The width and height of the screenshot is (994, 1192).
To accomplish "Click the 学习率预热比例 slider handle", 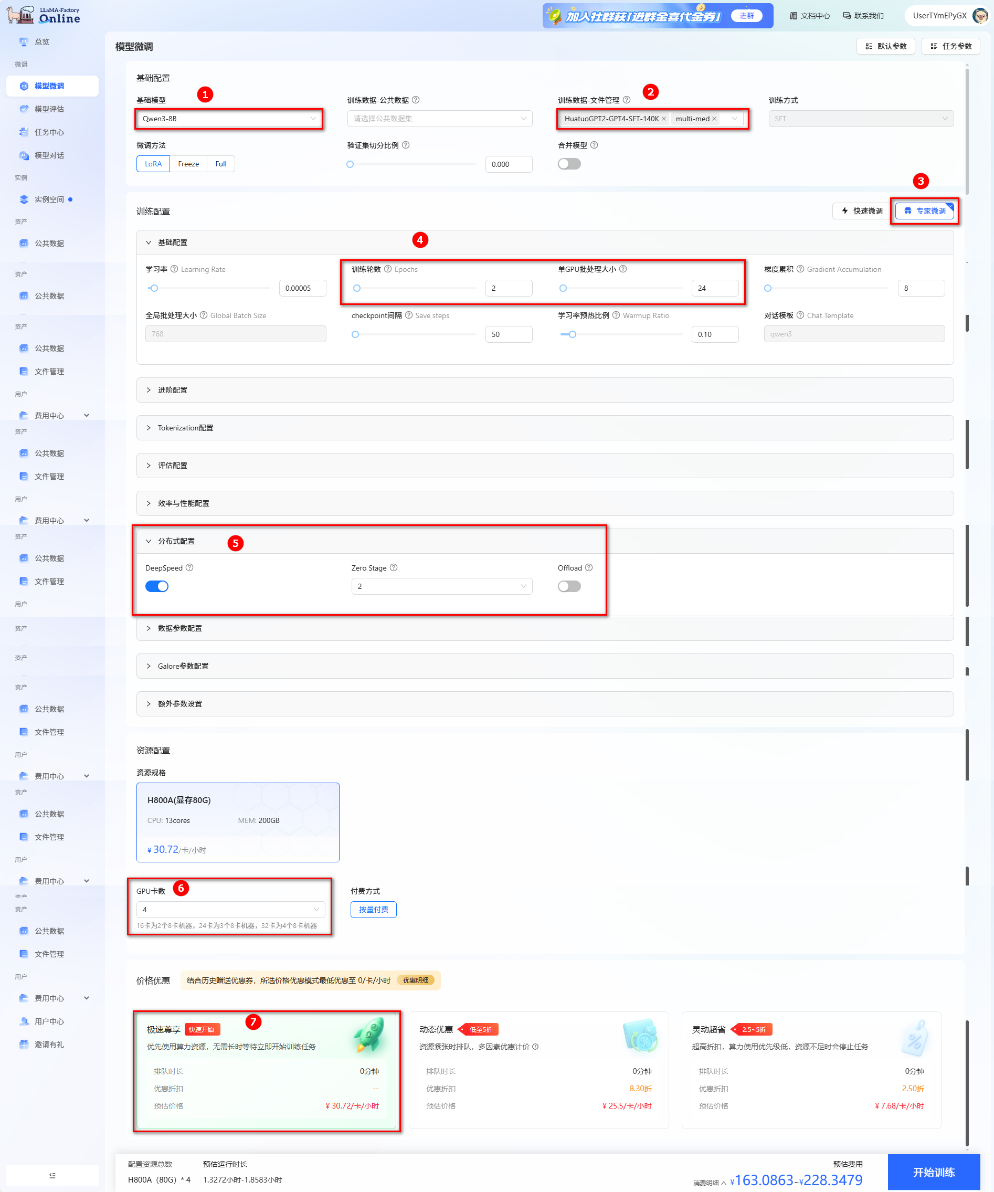I will [572, 334].
